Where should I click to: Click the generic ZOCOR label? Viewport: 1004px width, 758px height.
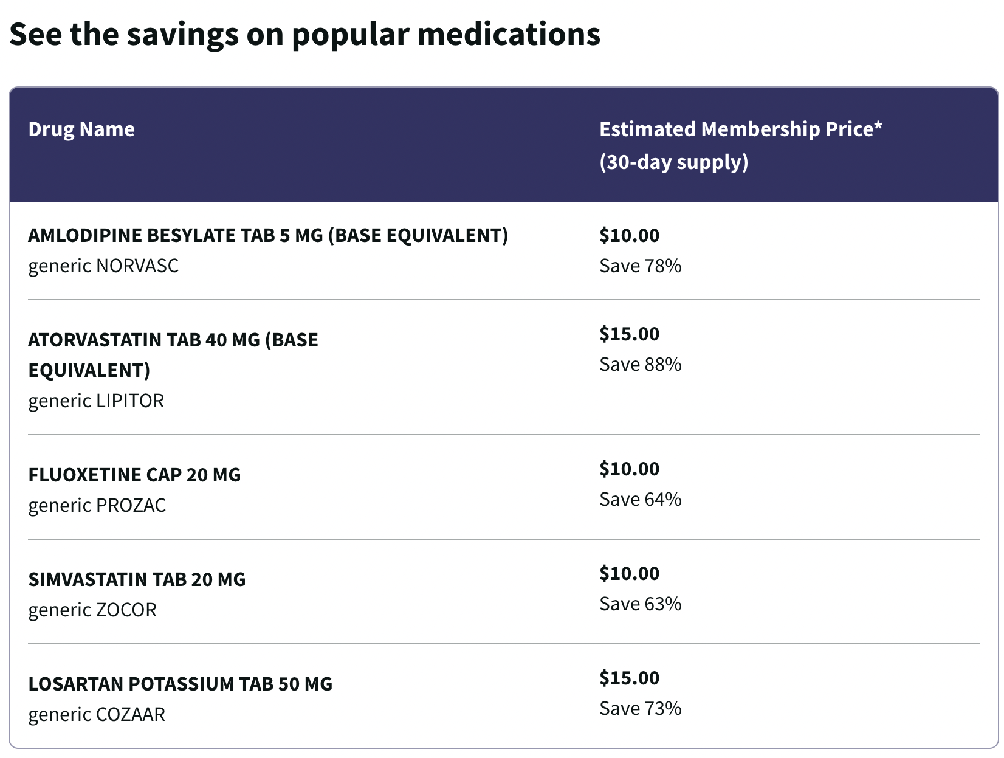[92, 610]
